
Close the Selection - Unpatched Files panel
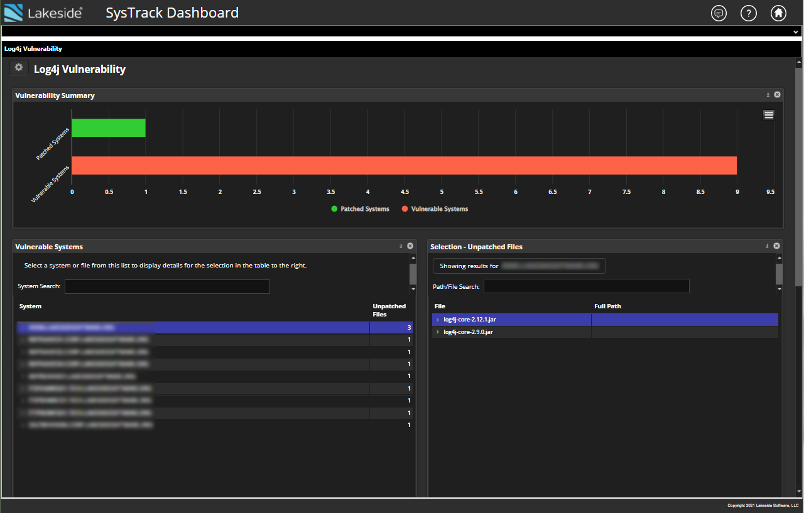[777, 246]
